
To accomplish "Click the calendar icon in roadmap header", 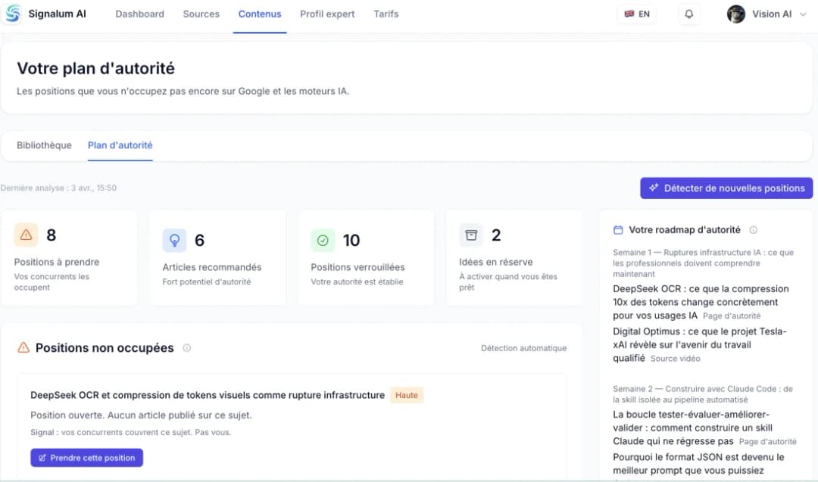I will click(618, 230).
